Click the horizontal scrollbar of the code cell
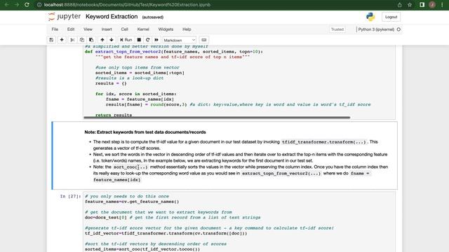The height and width of the screenshot is (252, 449). tap(217, 117)
